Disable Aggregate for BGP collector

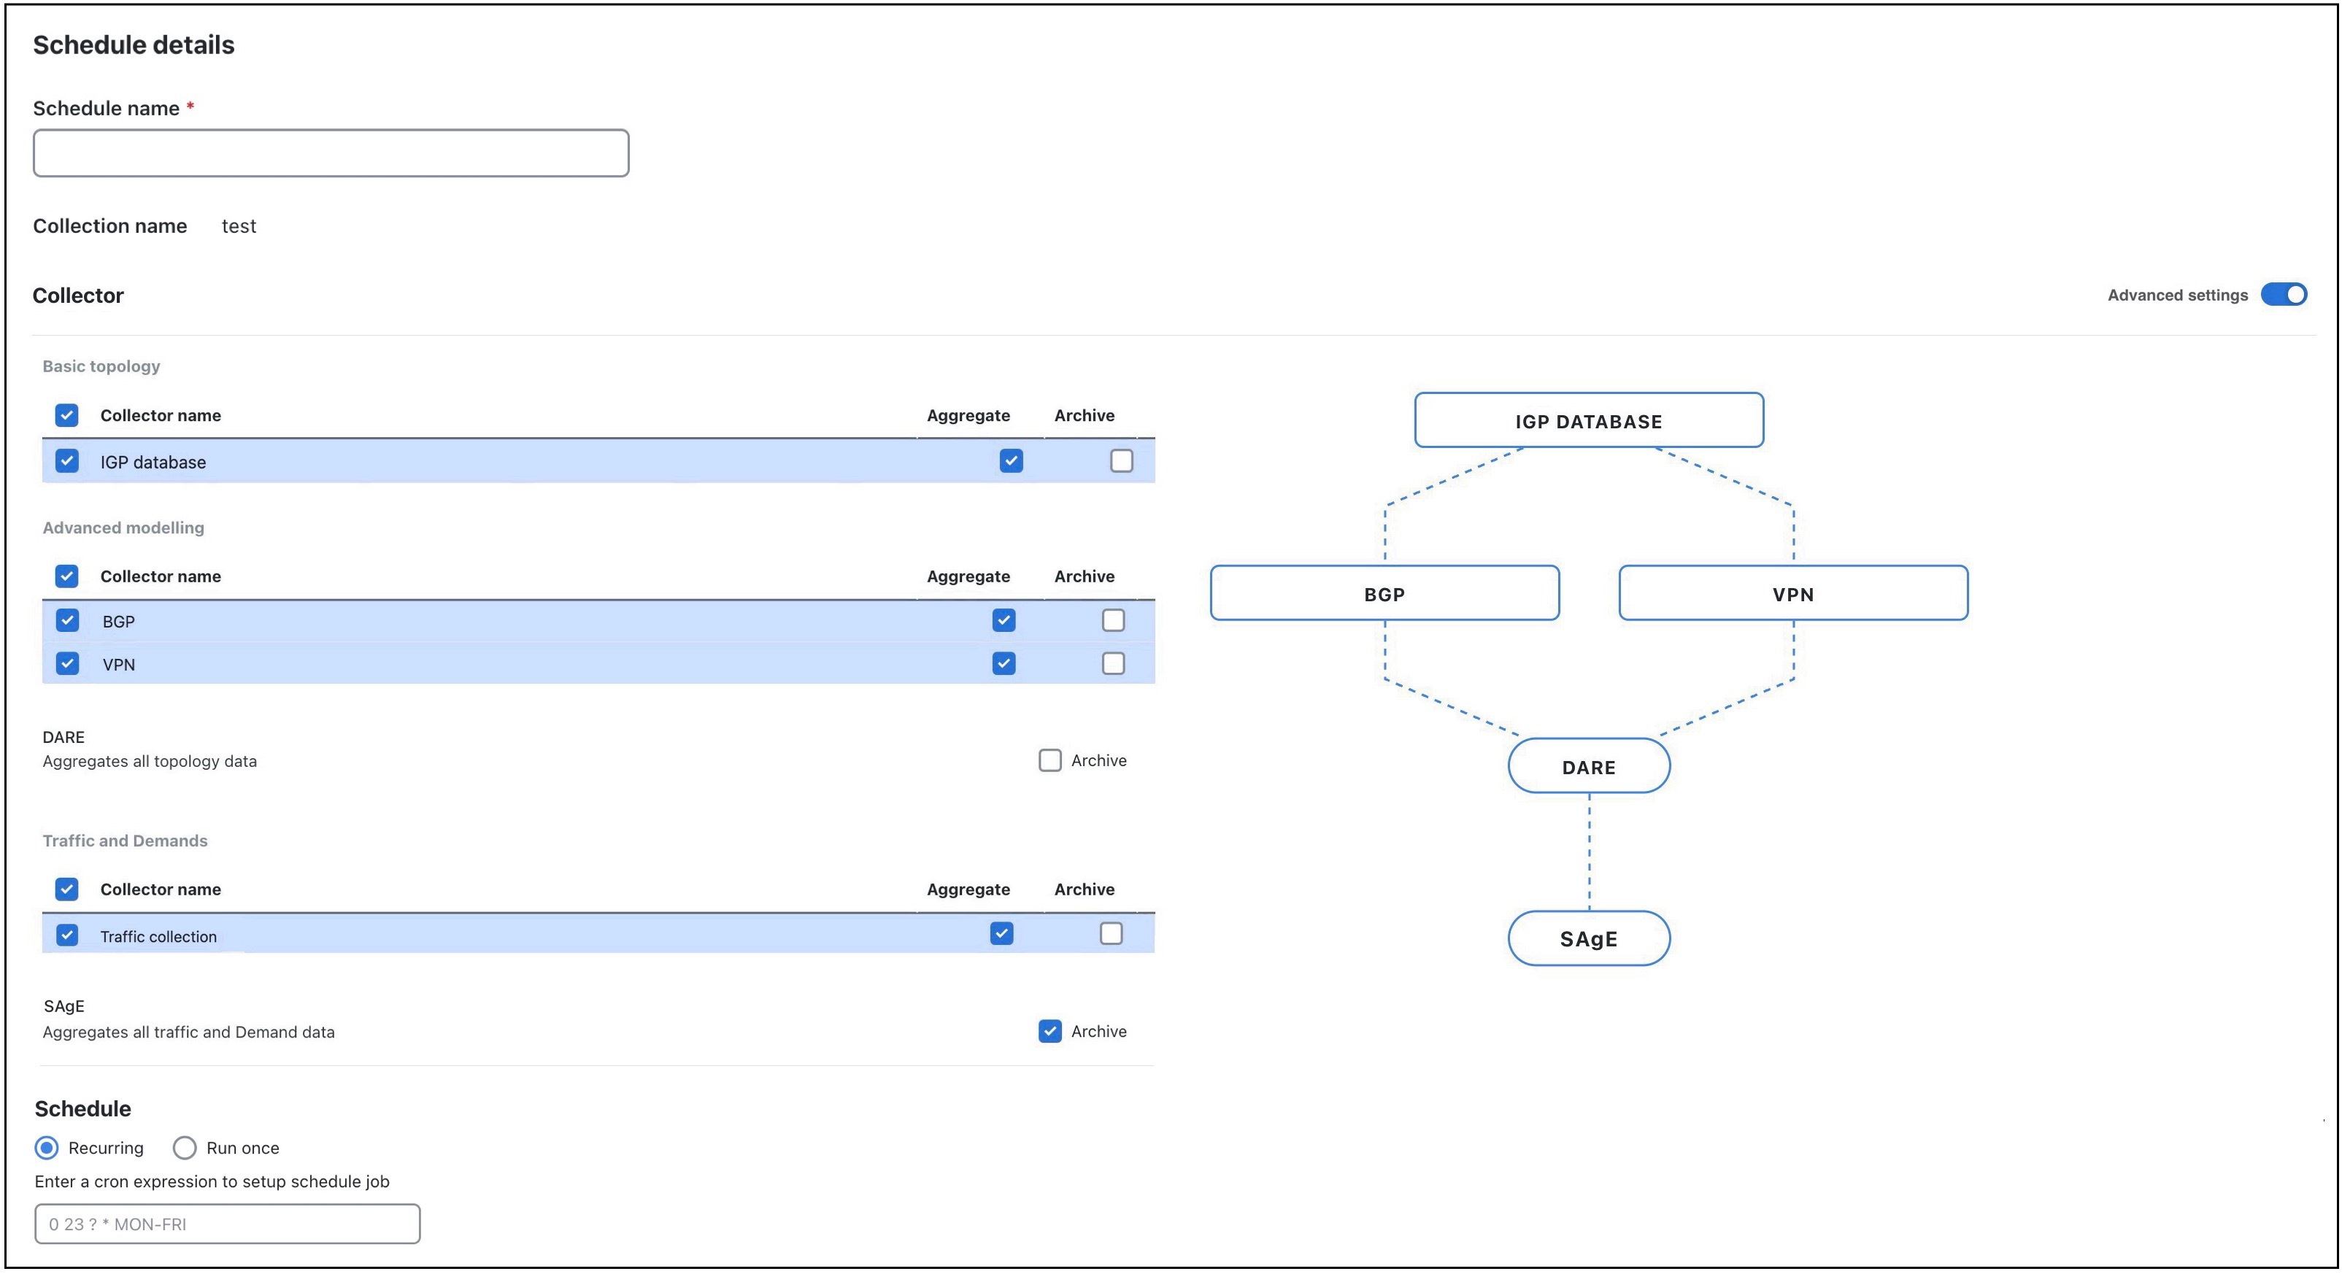pyautogui.click(x=1004, y=621)
